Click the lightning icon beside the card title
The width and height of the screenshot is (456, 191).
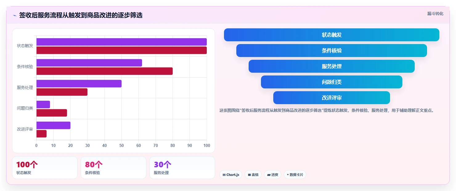coord(14,15)
